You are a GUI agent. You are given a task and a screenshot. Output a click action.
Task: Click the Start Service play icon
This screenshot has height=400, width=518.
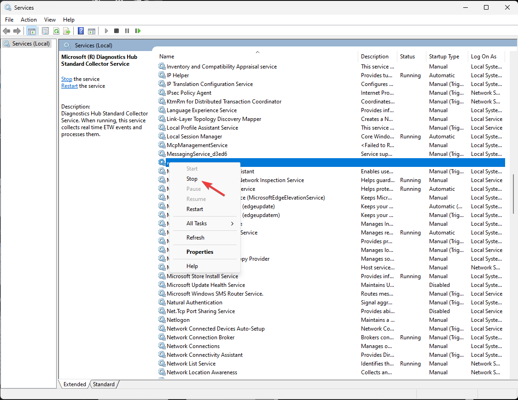(106, 31)
